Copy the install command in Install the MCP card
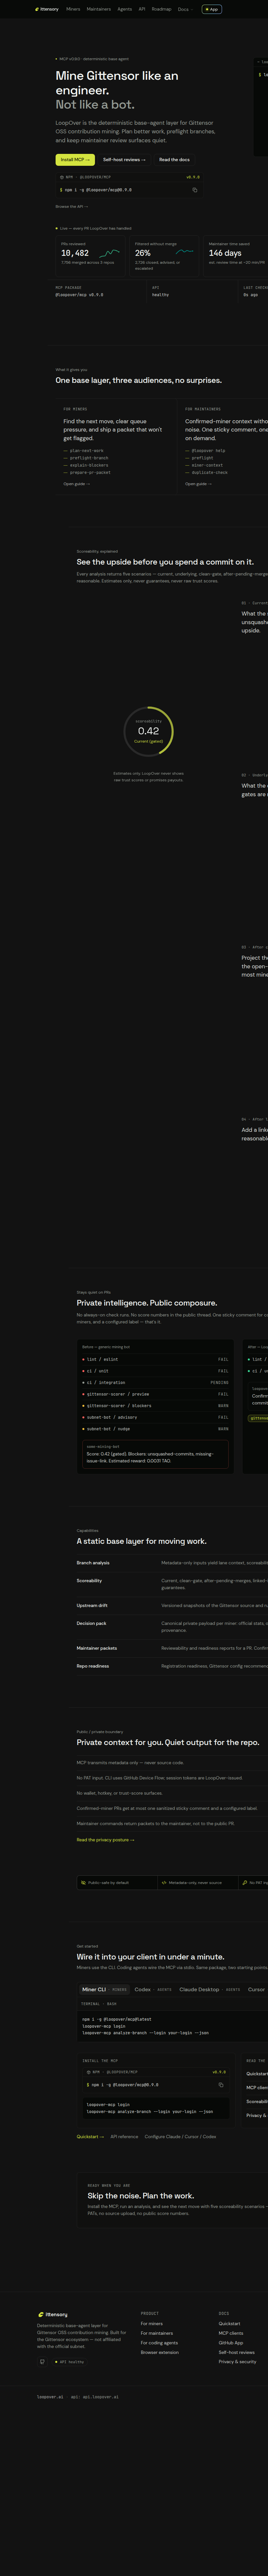The width and height of the screenshot is (268, 2576). tap(221, 2085)
